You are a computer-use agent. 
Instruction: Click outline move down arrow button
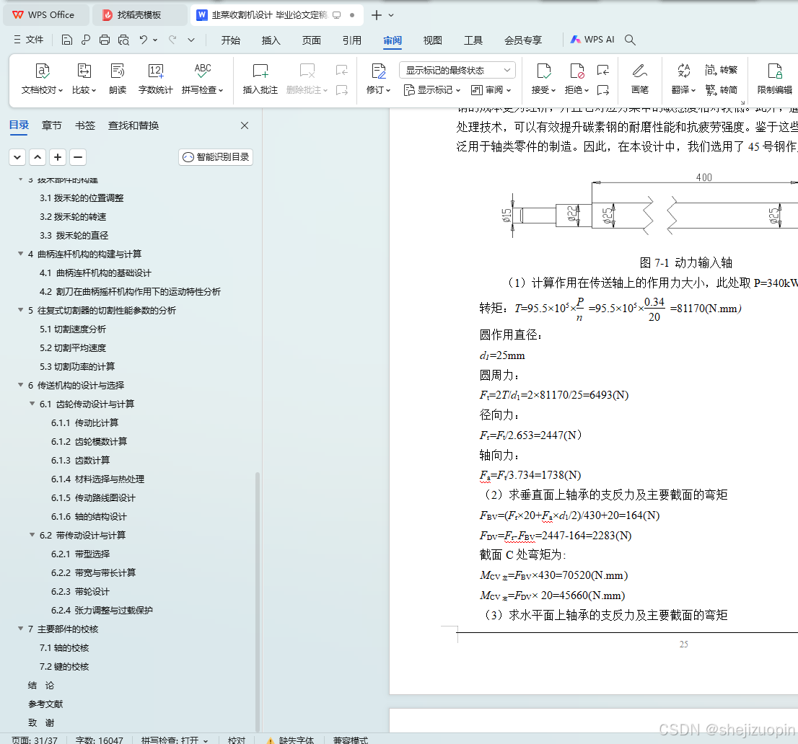tap(17, 157)
